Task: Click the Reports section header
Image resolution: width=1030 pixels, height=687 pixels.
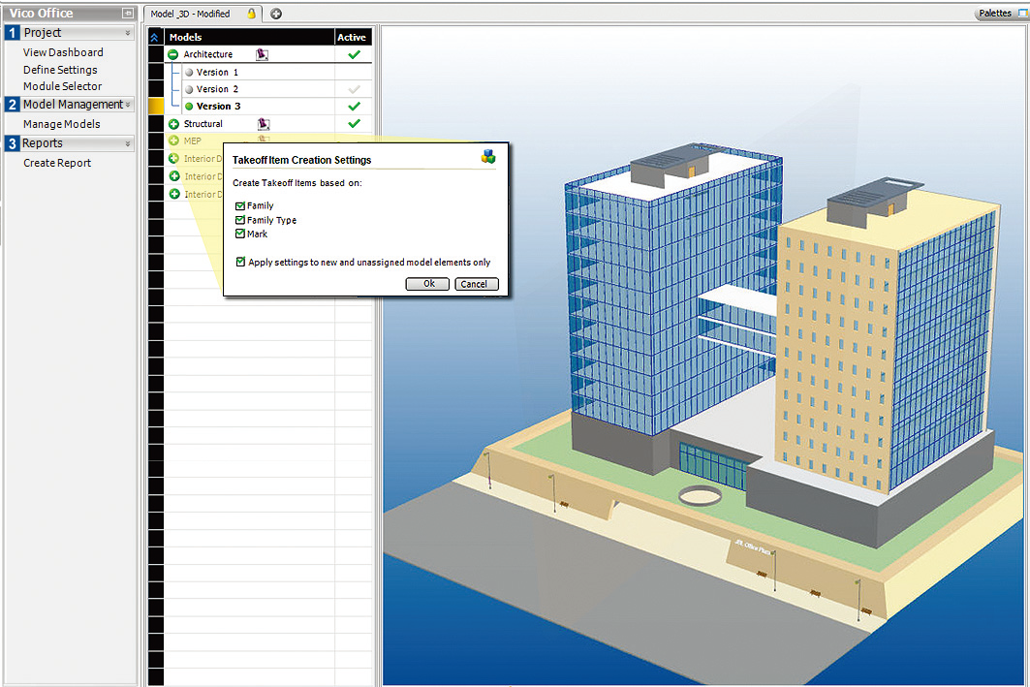Action: point(69,143)
